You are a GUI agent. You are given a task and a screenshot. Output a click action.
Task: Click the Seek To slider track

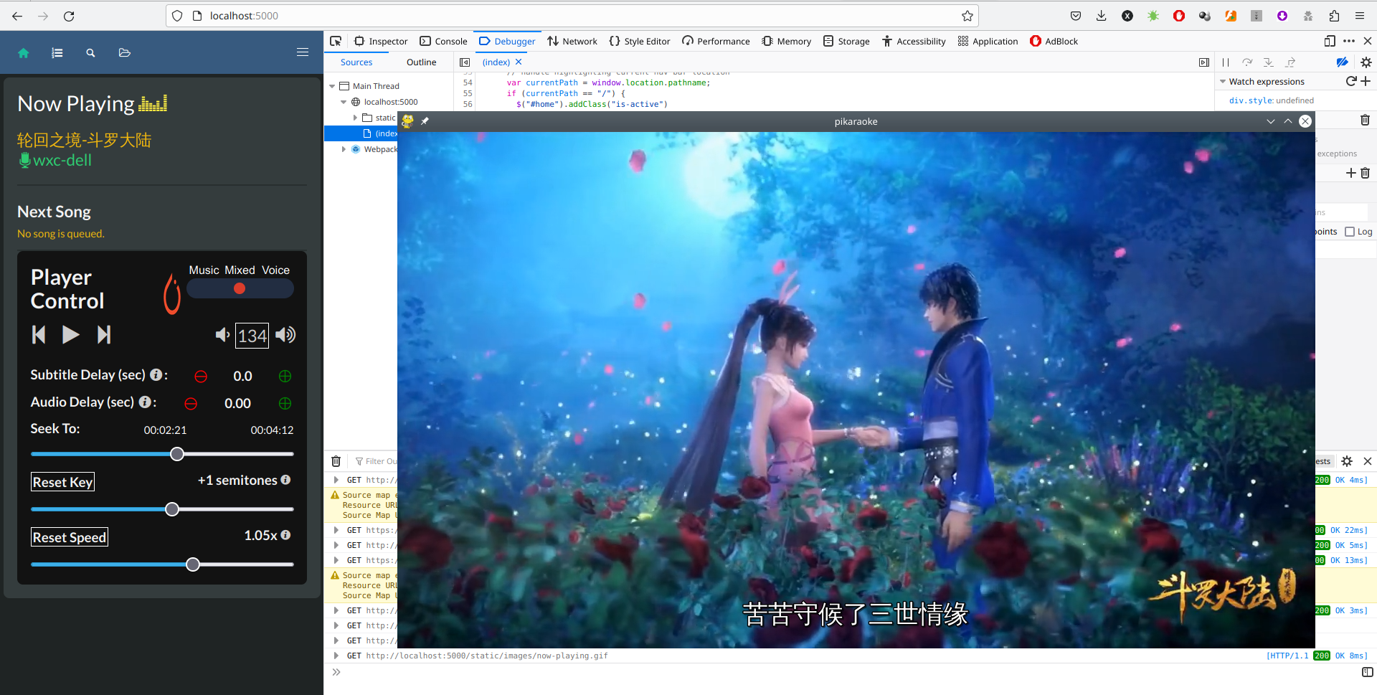click(162, 454)
